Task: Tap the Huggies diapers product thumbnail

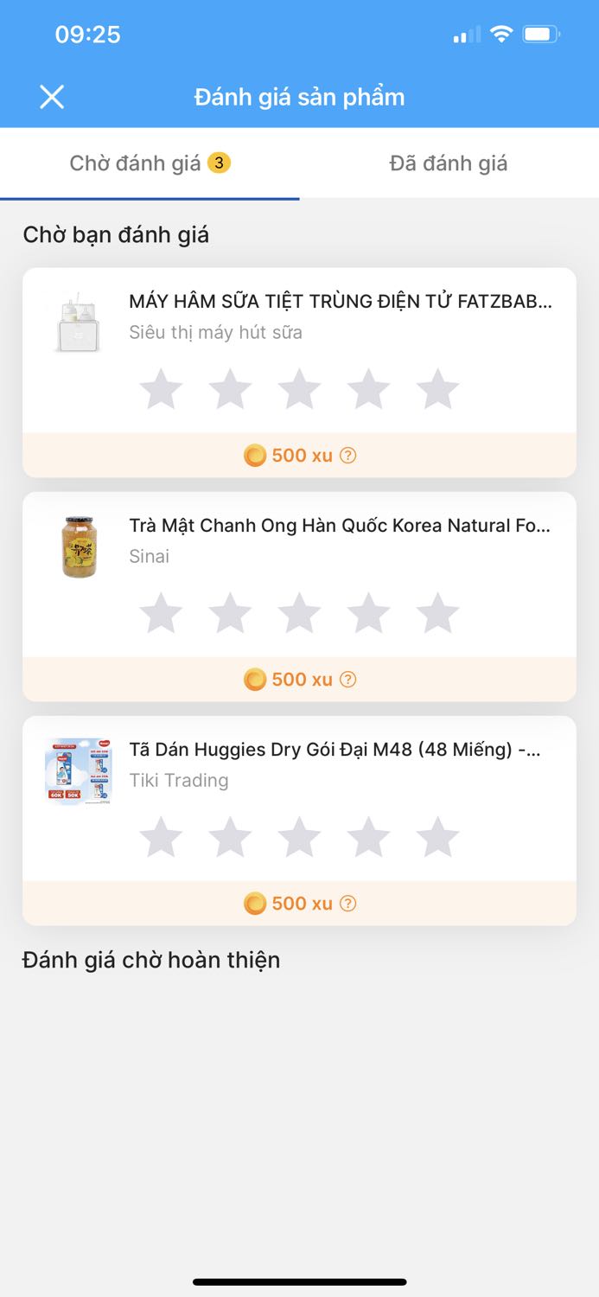Action: click(x=79, y=771)
